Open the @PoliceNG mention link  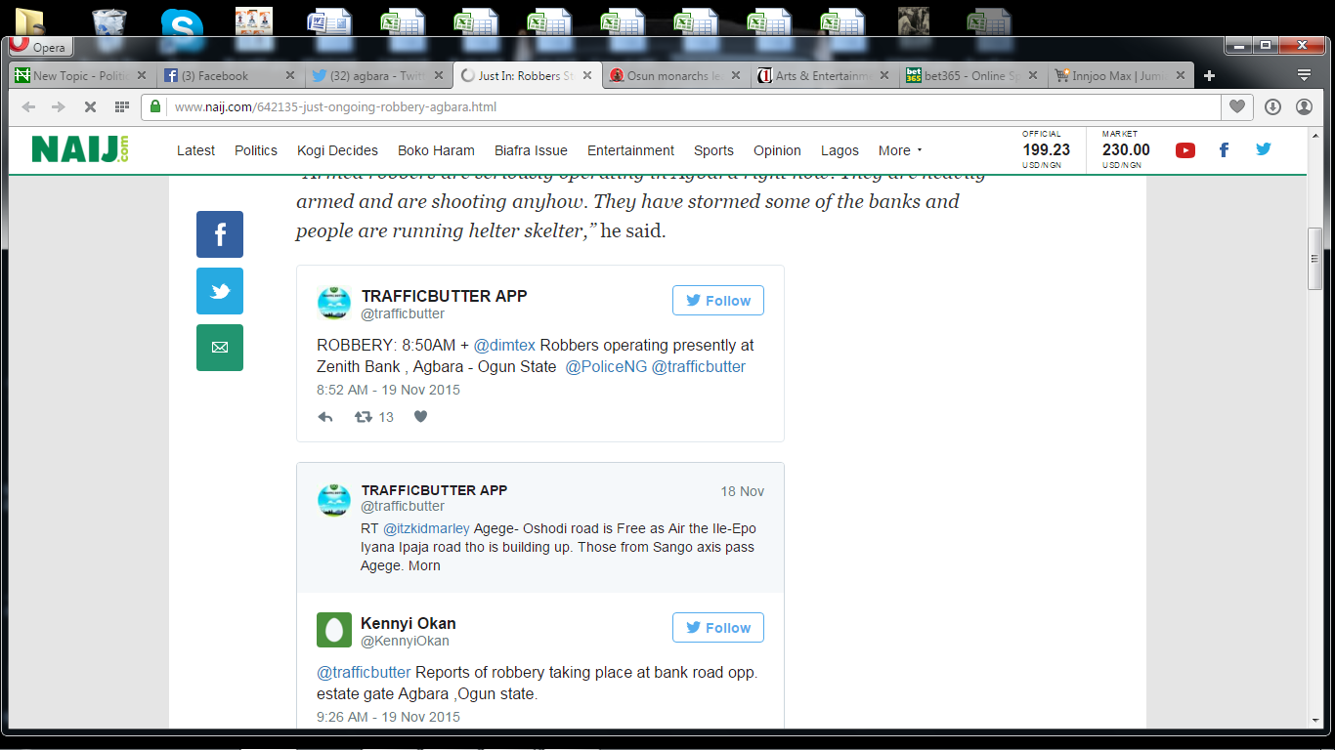tap(606, 366)
